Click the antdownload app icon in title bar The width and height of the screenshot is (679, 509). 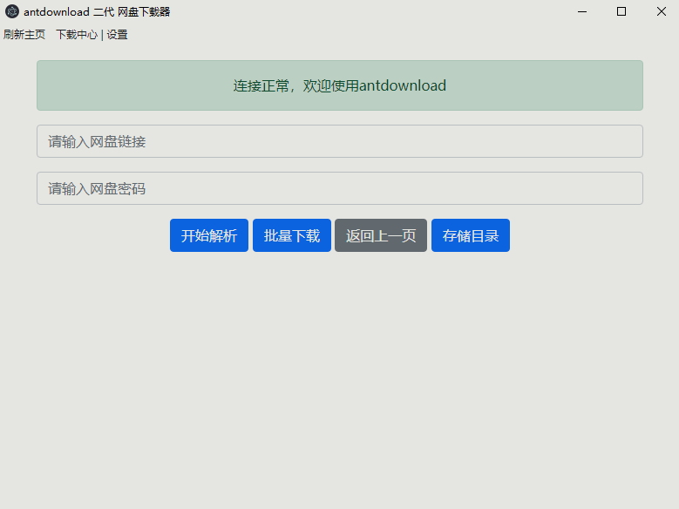[11, 11]
